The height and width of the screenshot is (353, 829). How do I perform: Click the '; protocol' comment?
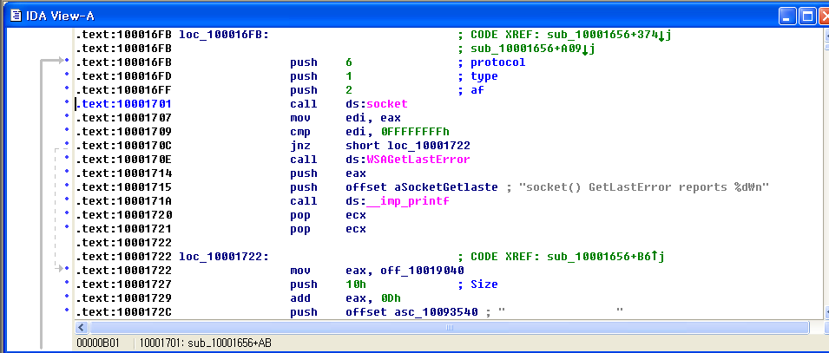[x=491, y=62]
